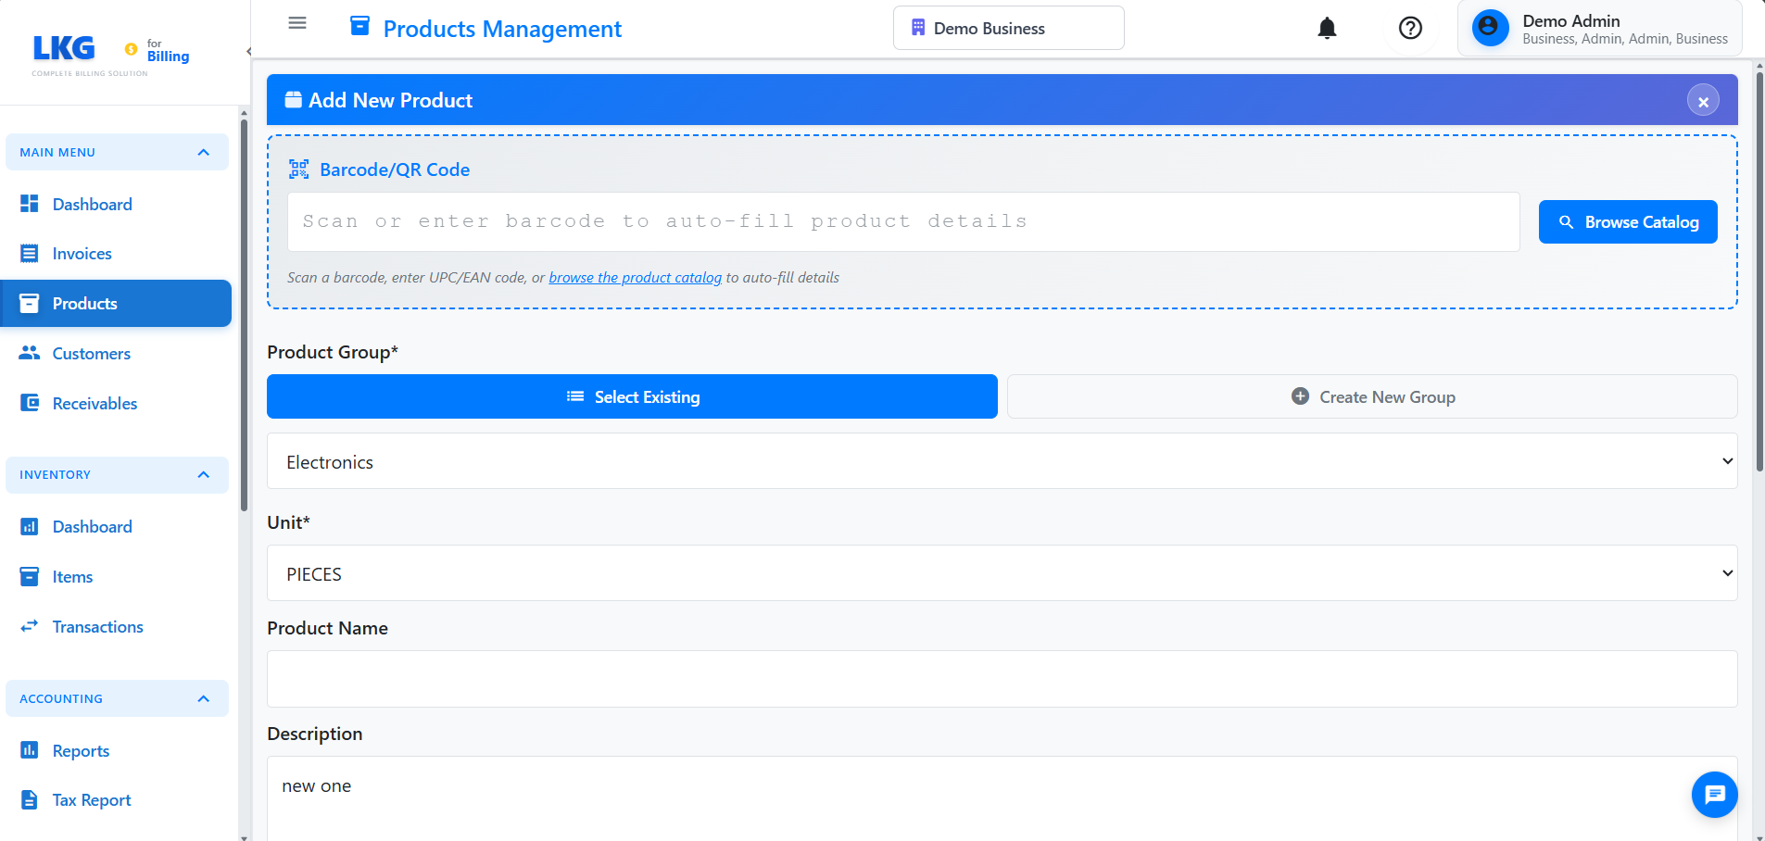The image size is (1765, 841).
Task: Click the notification bell icon
Action: [x=1327, y=29]
